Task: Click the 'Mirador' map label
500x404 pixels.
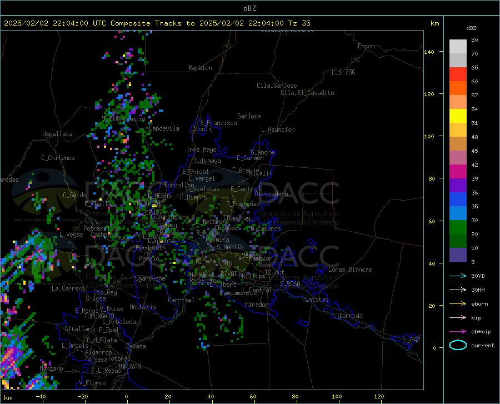Action: [x=257, y=305]
